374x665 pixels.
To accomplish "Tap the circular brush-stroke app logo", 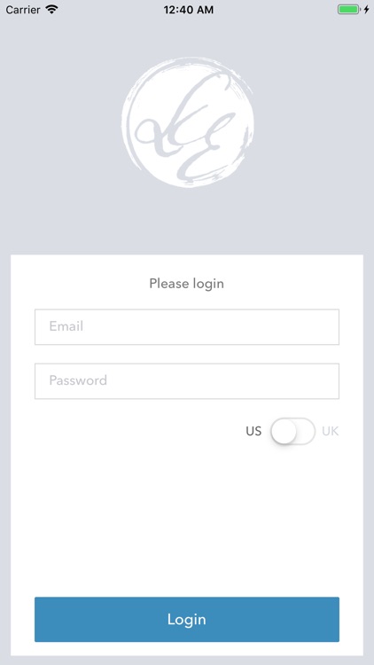I will tap(187, 122).
